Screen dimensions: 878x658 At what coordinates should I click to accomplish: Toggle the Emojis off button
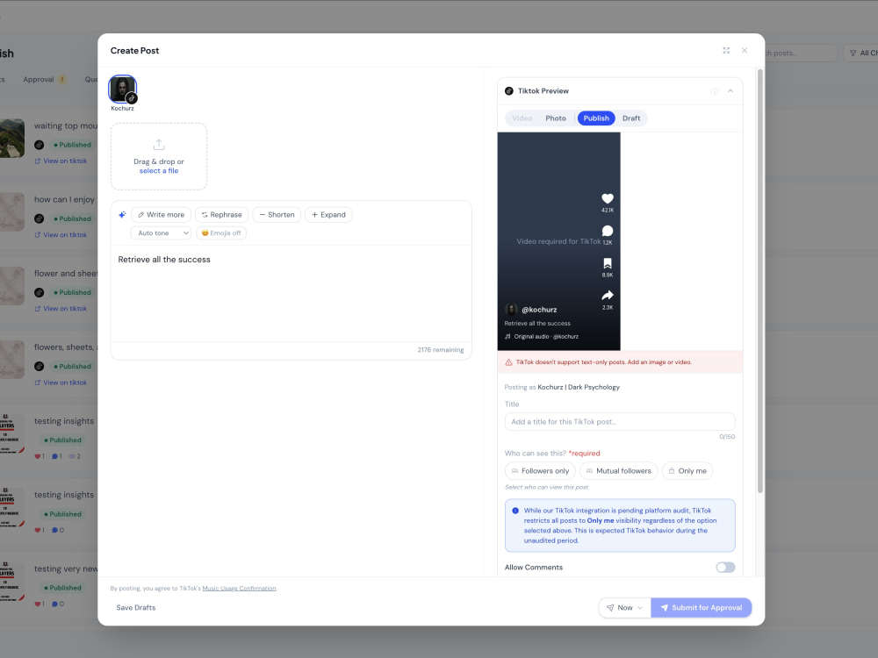click(221, 233)
